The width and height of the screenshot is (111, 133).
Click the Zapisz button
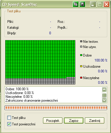74,121
